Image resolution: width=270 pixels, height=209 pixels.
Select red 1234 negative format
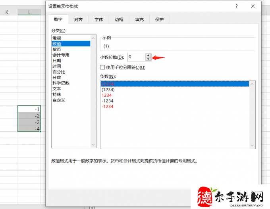point(175,95)
